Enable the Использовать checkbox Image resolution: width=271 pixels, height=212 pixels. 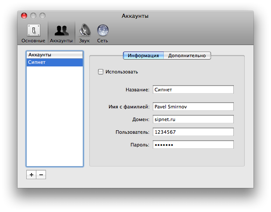(x=101, y=72)
